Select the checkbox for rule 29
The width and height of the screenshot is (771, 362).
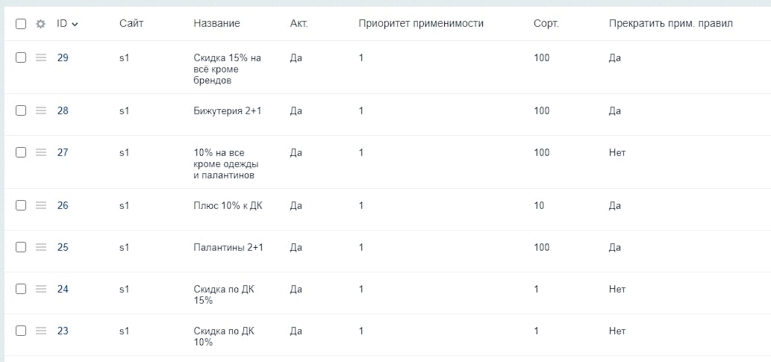pos(21,57)
